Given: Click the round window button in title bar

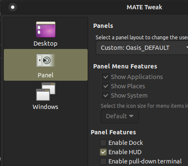Looking at the screenshot, I should click(x=13, y=7).
